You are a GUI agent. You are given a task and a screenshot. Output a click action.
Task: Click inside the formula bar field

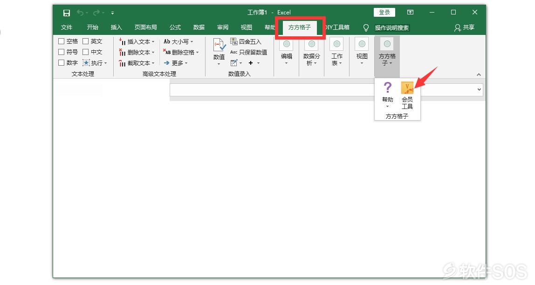click(x=322, y=90)
